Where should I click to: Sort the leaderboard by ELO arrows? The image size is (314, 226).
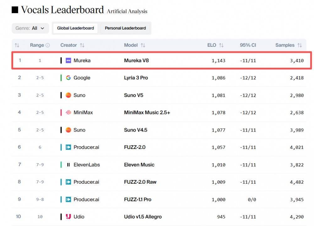221,45
